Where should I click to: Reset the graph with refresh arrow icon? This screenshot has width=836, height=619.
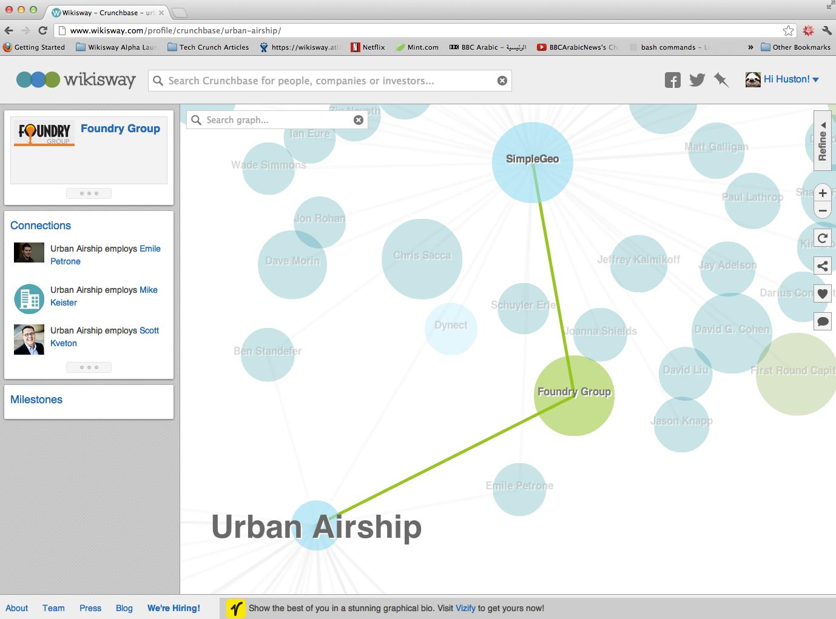(823, 238)
